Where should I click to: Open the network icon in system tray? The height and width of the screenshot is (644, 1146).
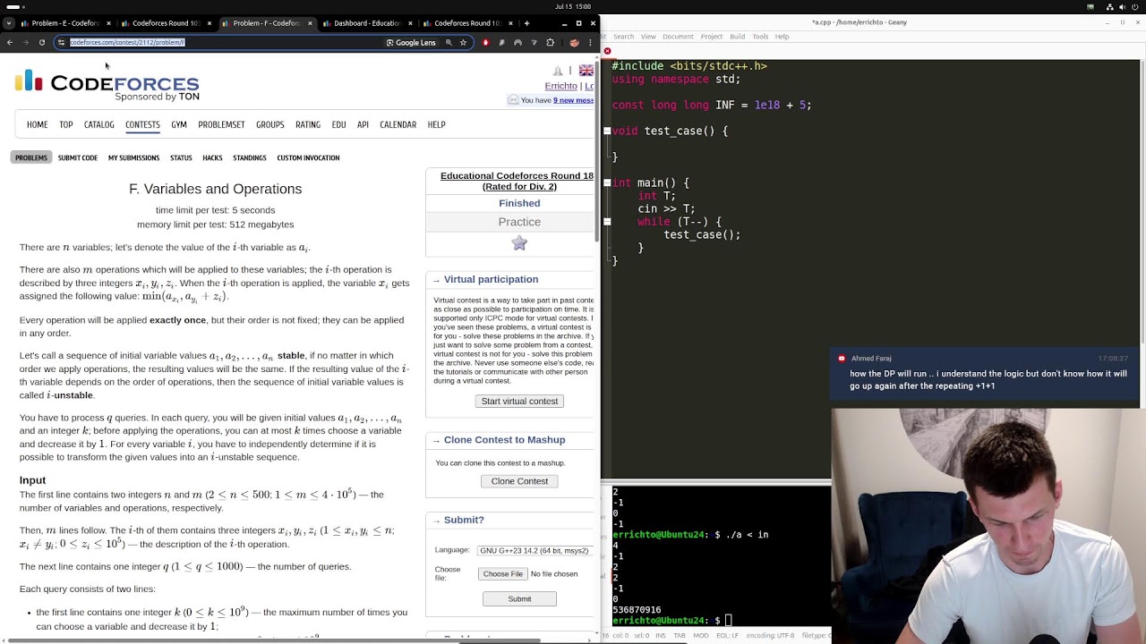(x=1108, y=6)
